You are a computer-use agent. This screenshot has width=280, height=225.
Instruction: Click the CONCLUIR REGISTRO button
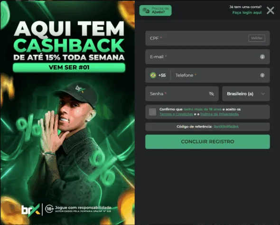[x=207, y=142]
